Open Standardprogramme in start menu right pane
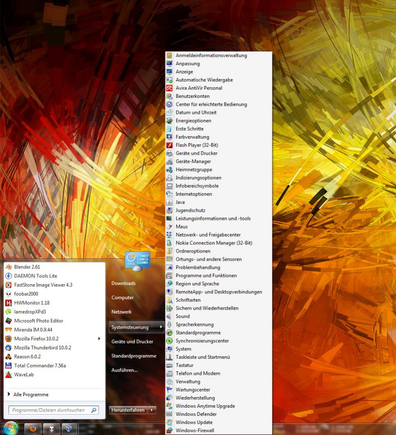 coord(134,356)
